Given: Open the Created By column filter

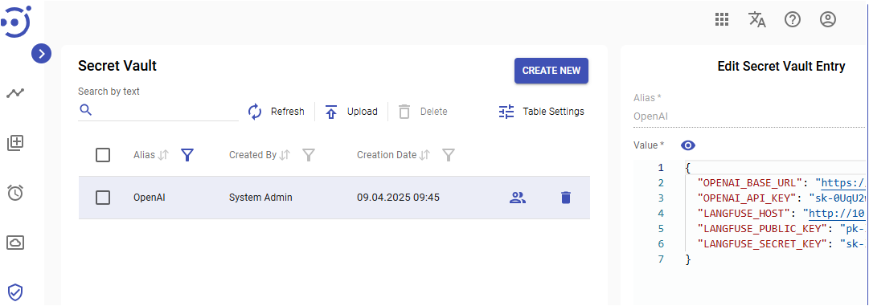Looking at the screenshot, I should click(x=309, y=156).
